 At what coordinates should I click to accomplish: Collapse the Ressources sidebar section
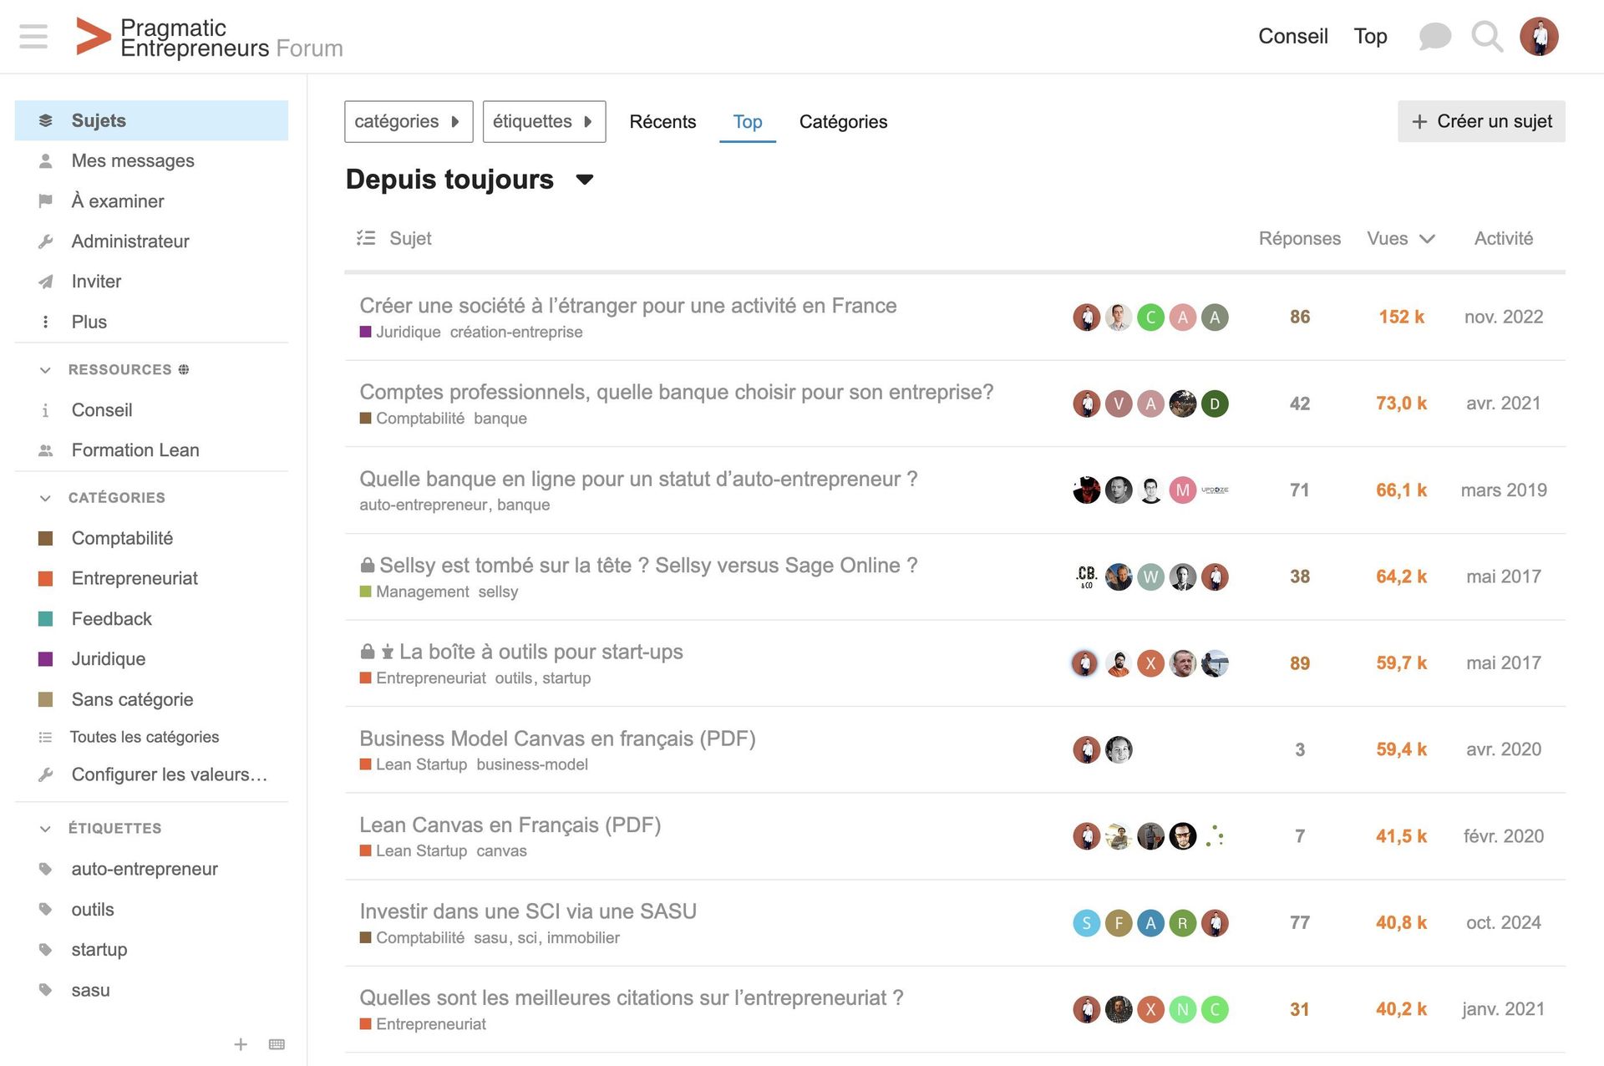click(46, 369)
